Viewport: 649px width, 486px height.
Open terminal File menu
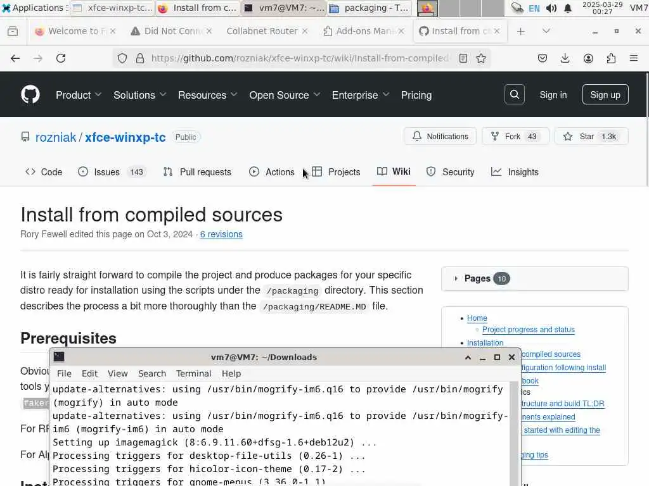point(64,373)
